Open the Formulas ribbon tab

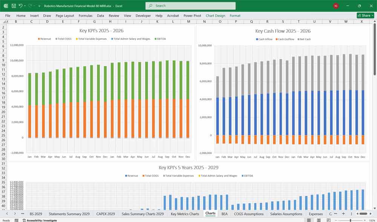(85, 16)
